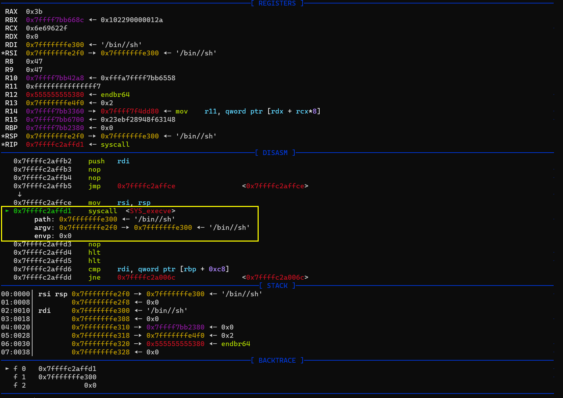This screenshot has width=563, height=398.
Task: Click the R12 address 0x555555555380
Action: pos(55,94)
